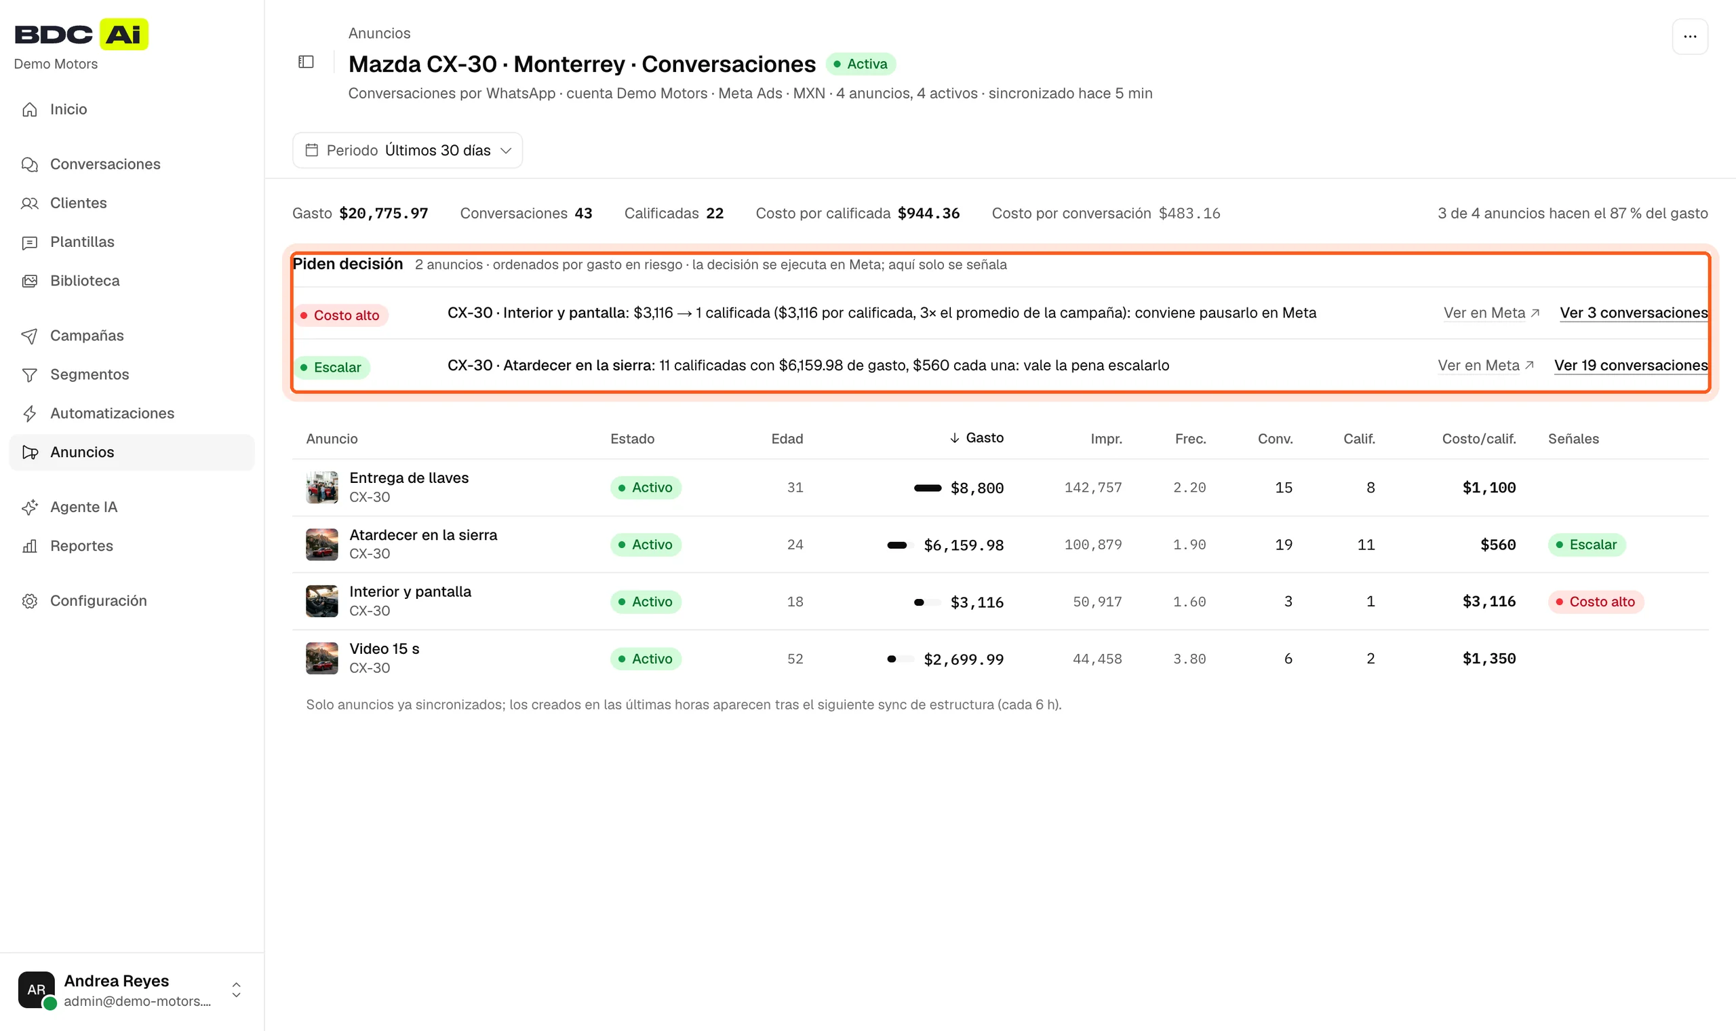Screen dimensions: 1736x1031
Task: Click Ver 19 conversaciones link
Action: point(1630,366)
